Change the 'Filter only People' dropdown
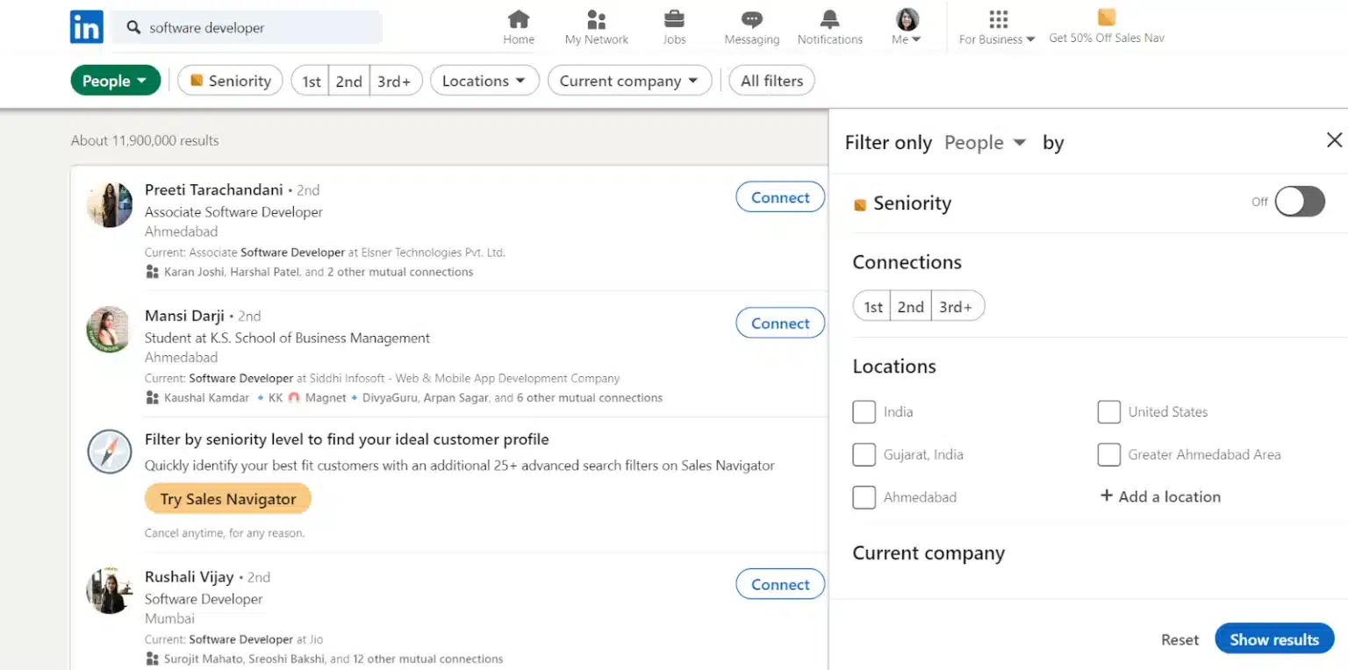This screenshot has width=1348, height=670. coord(985,142)
